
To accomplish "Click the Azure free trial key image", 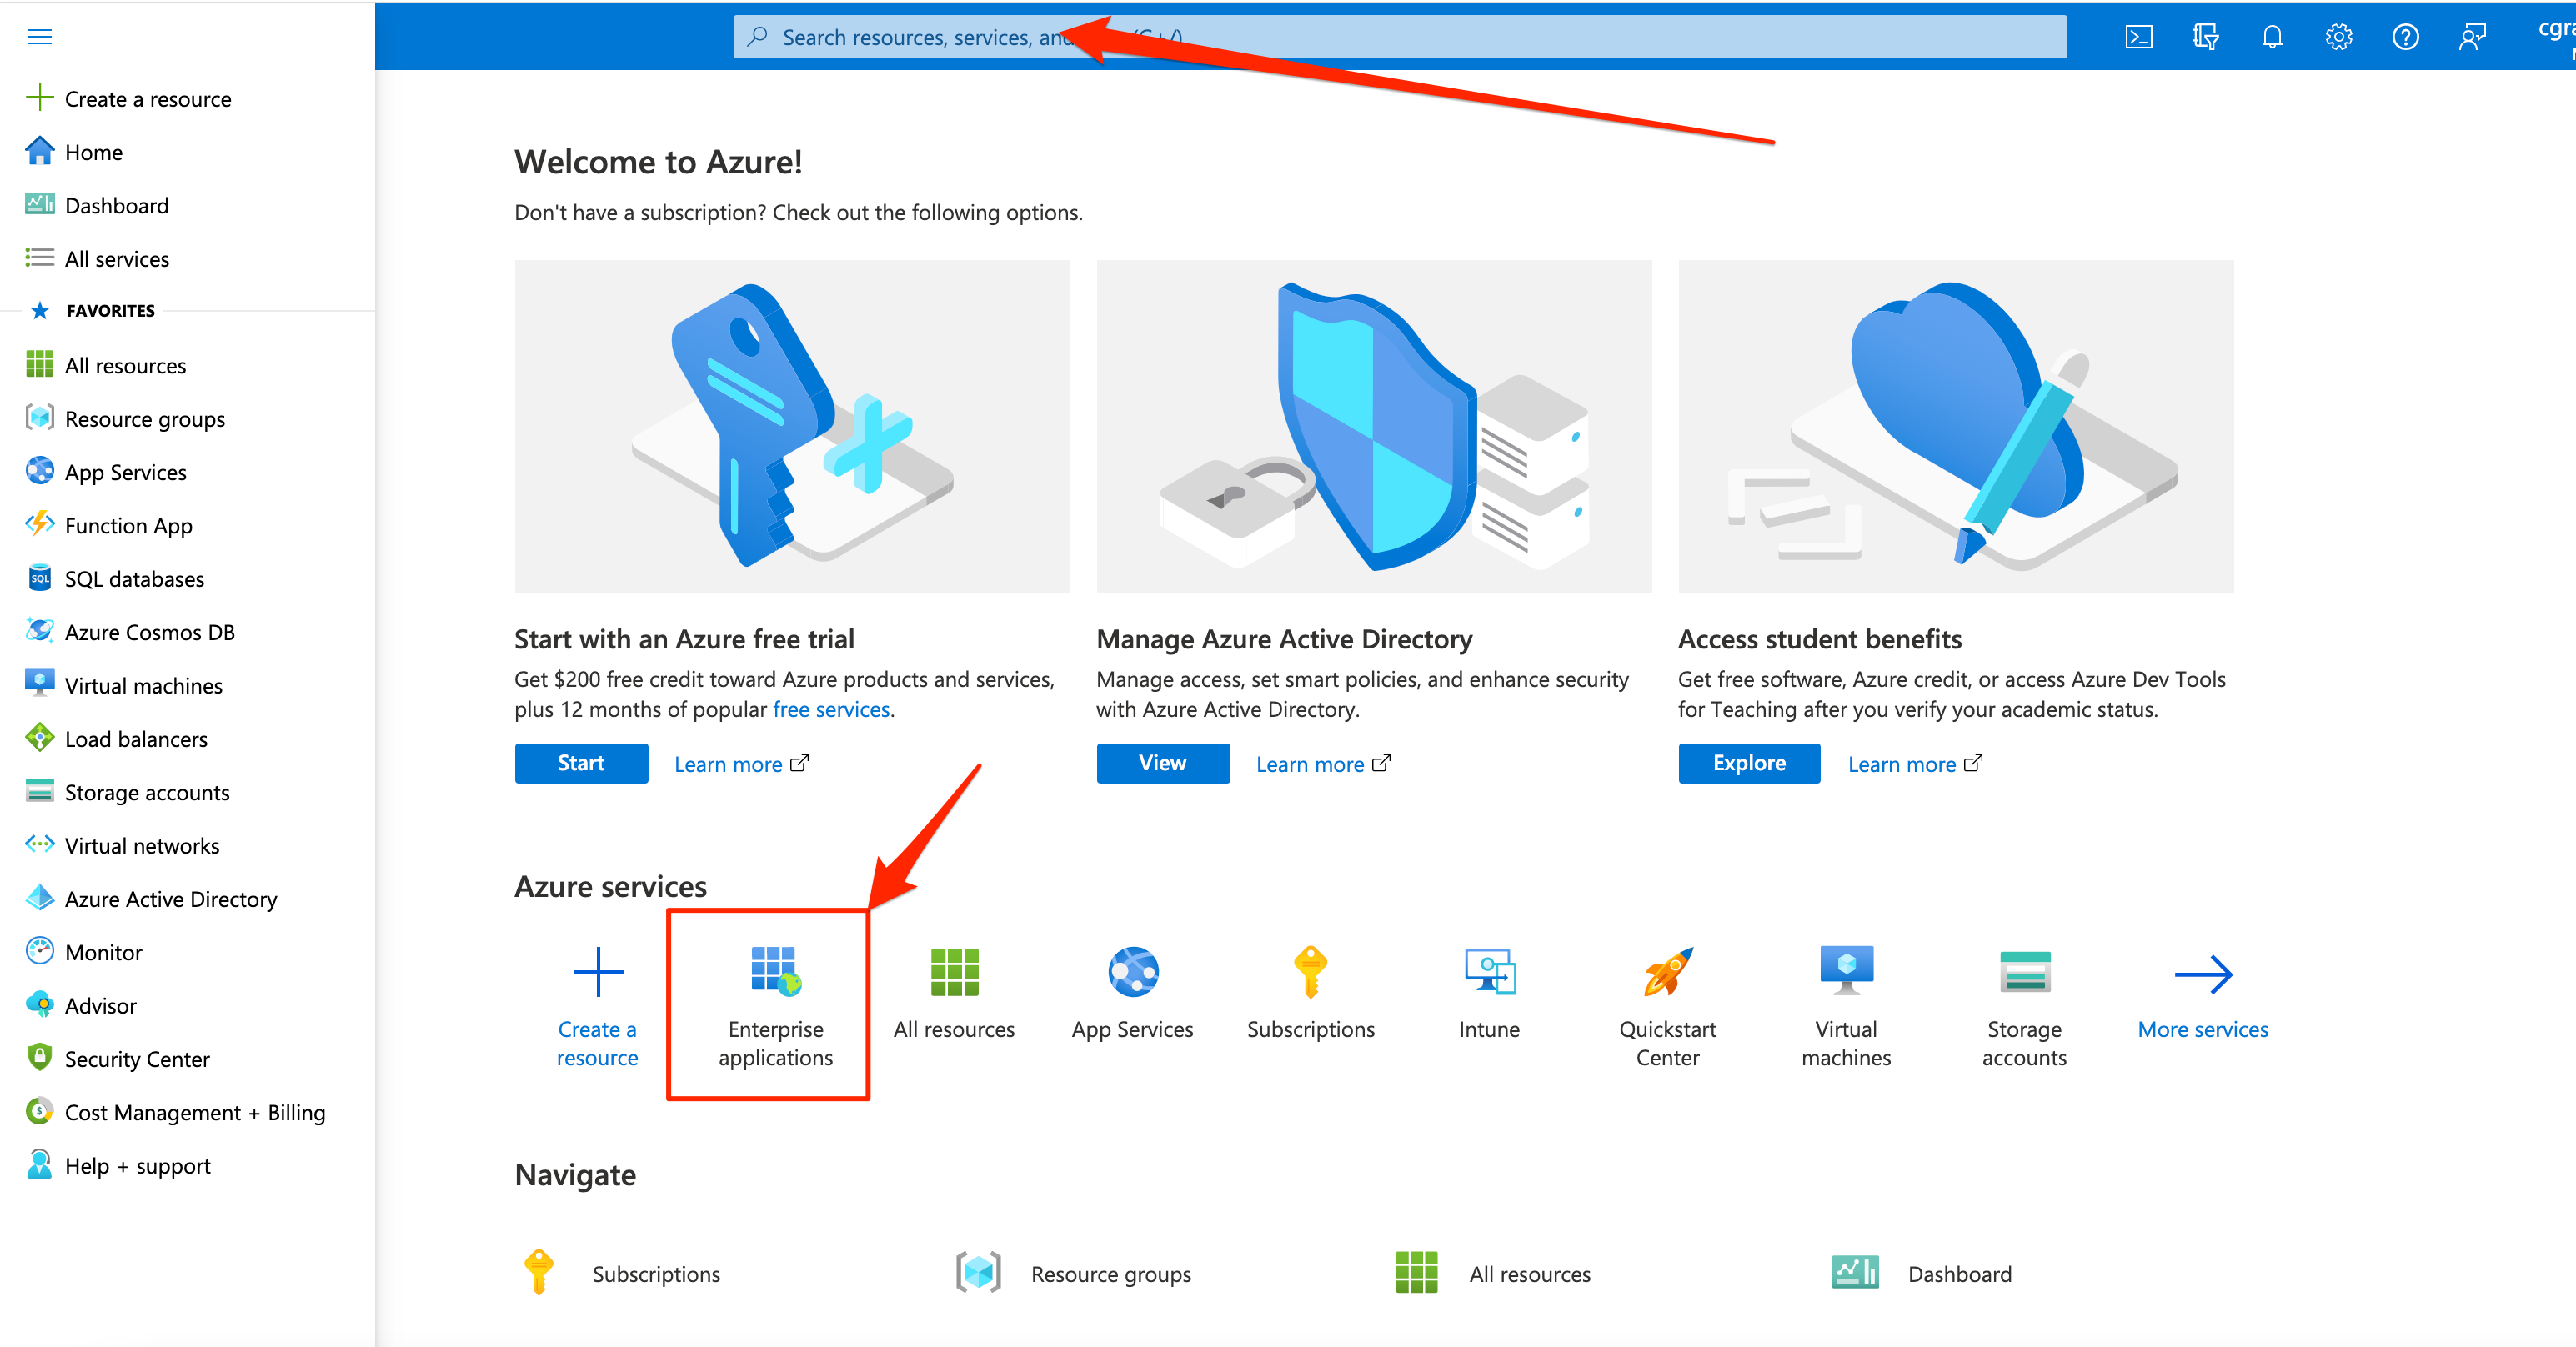I will coord(792,426).
